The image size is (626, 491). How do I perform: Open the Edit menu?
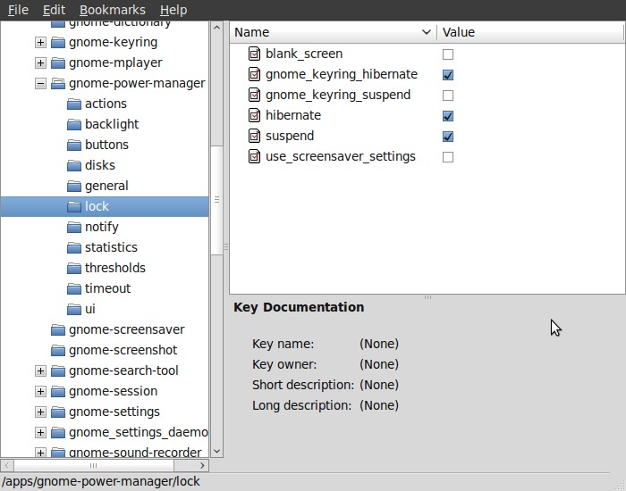click(54, 10)
